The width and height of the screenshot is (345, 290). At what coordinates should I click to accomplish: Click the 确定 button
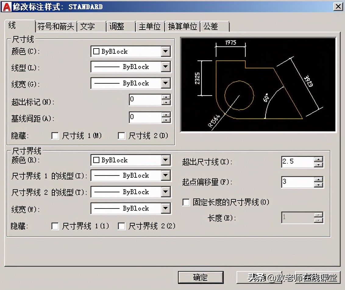pos(200,278)
